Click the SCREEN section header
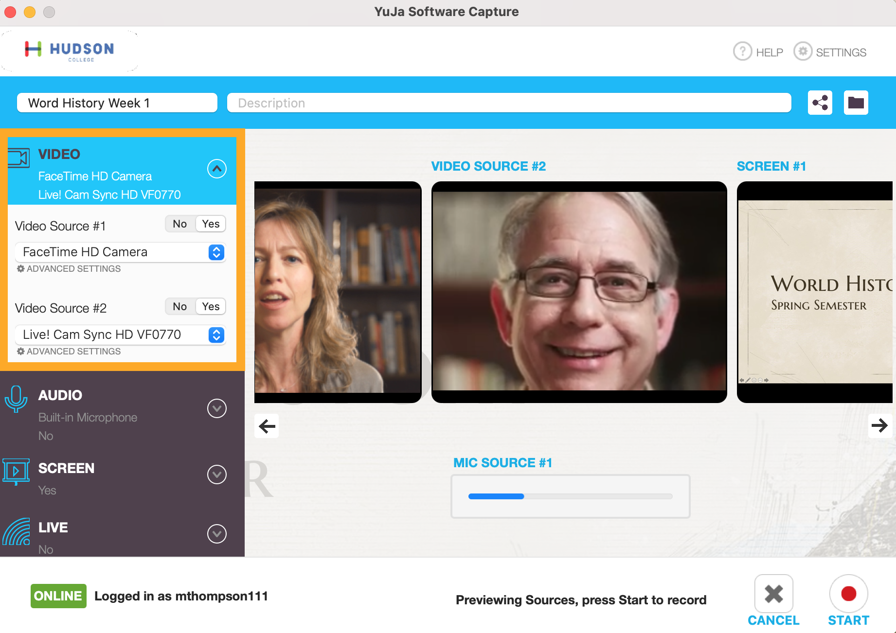 (x=67, y=468)
